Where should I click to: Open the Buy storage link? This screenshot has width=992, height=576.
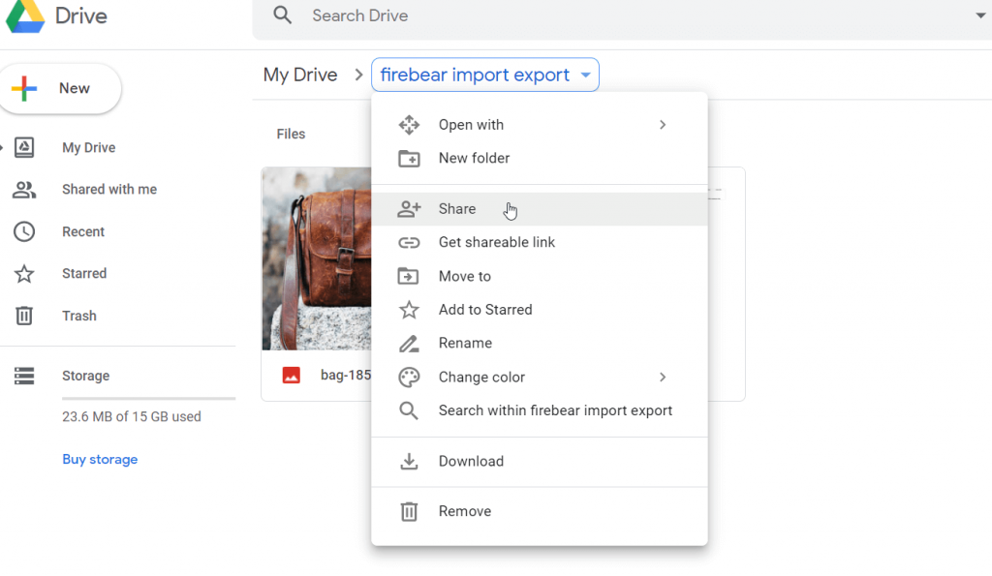[100, 459]
